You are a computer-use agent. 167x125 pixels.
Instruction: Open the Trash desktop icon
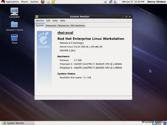(14, 39)
